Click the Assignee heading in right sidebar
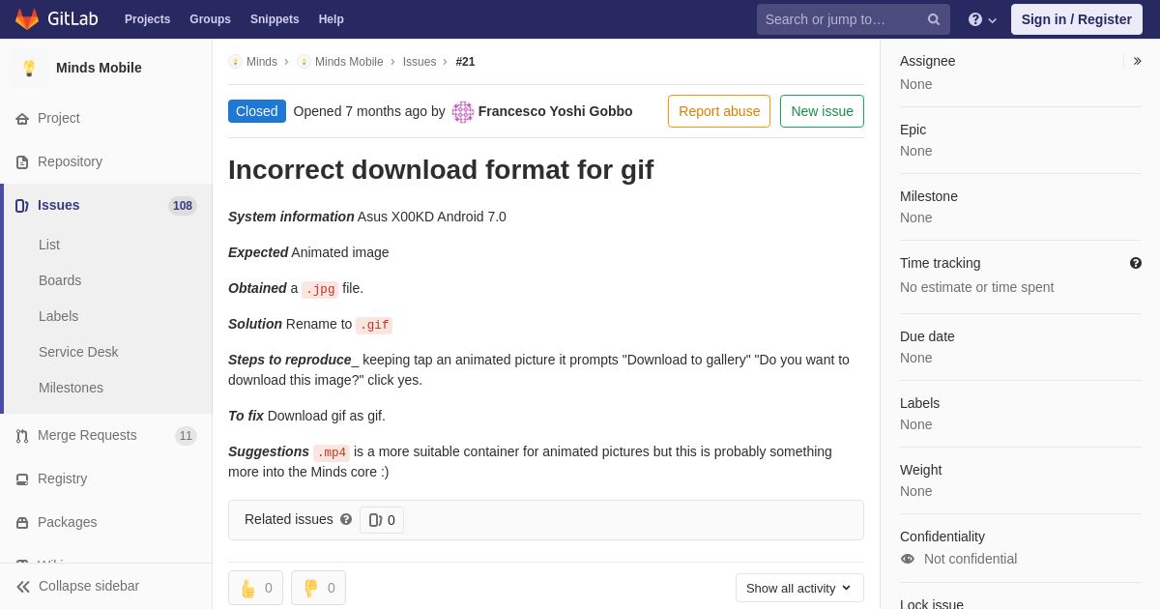The width and height of the screenshot is (1160, 609). click(927, 61)
